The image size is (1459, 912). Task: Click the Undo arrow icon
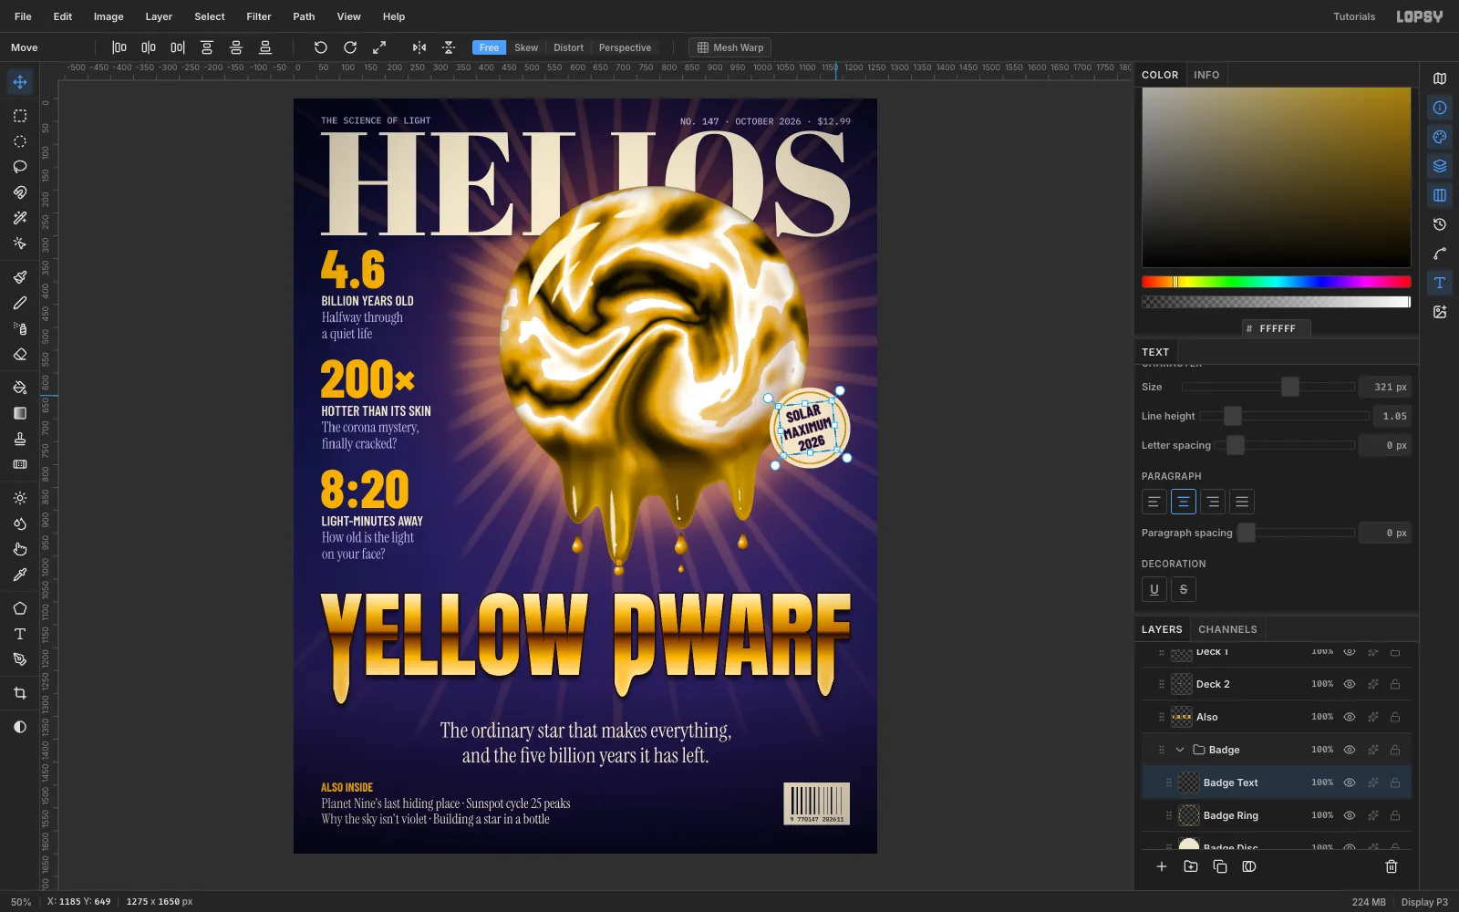coord(320,47)
